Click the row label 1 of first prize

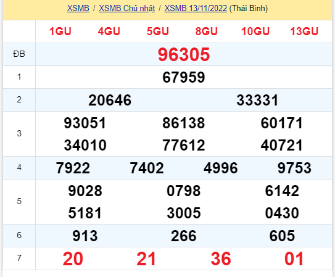[x=19, y=77]
